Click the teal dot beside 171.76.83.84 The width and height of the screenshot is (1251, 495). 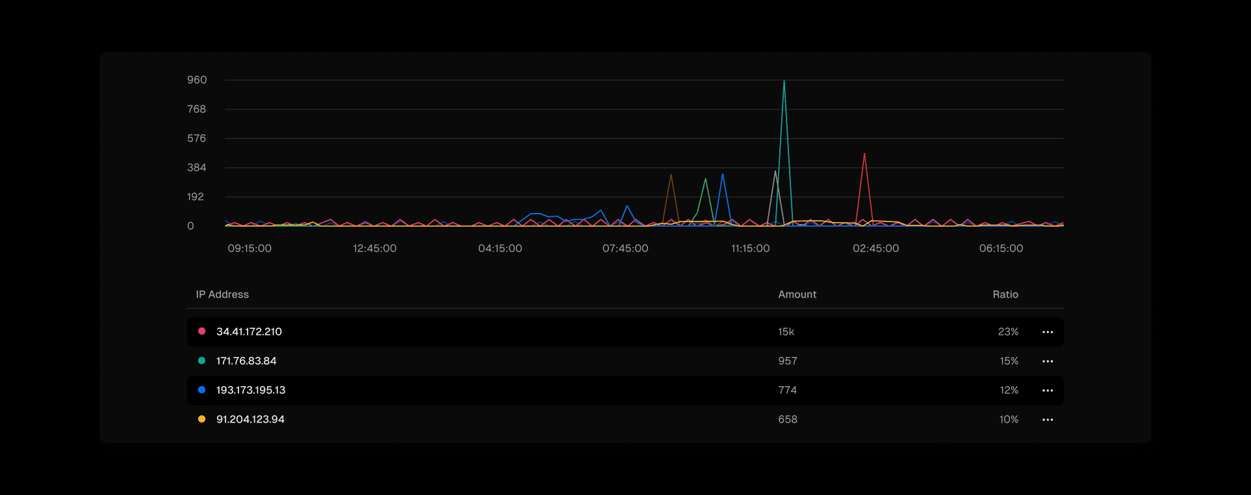click(x=202, y=361)
